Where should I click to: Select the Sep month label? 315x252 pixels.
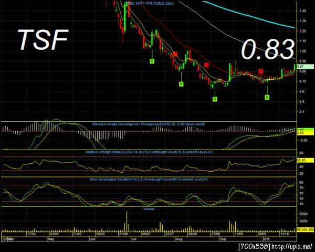pyautogui.click(x=223, y=239)
